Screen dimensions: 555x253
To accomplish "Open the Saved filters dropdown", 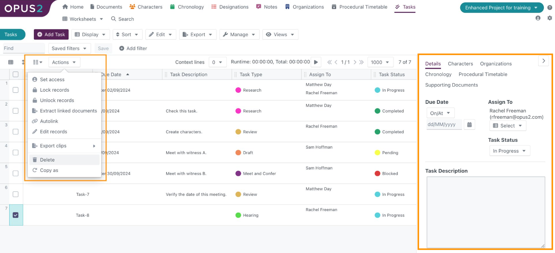I will point(69,48).
